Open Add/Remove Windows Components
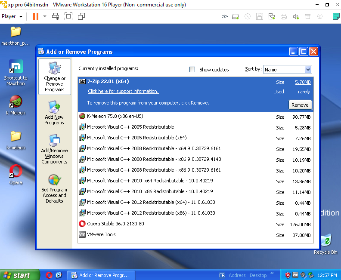The height and width of the screenshot is (280, 341). 54,149
